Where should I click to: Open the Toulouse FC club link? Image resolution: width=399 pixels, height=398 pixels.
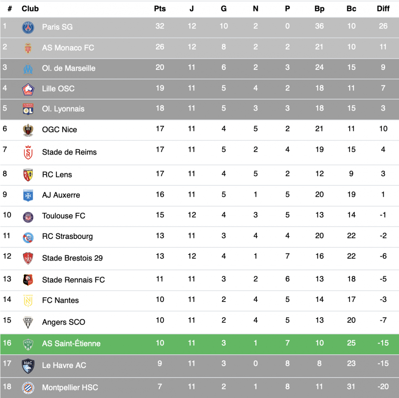[63, 216]
